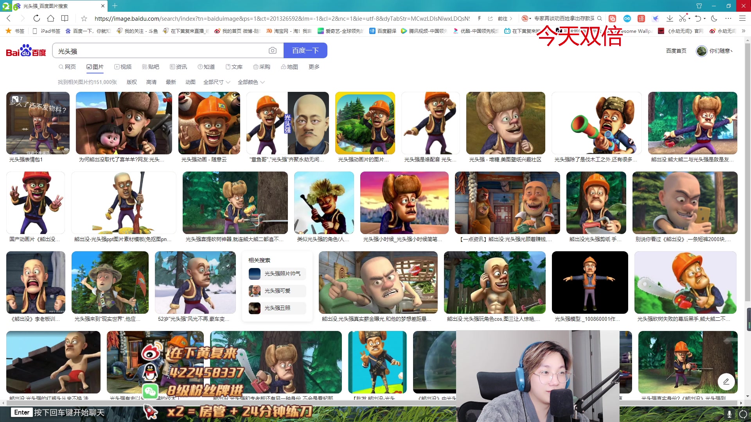751x422 pixels.
Task: Open the 百度翻译 bookmark
Action: 383,31
